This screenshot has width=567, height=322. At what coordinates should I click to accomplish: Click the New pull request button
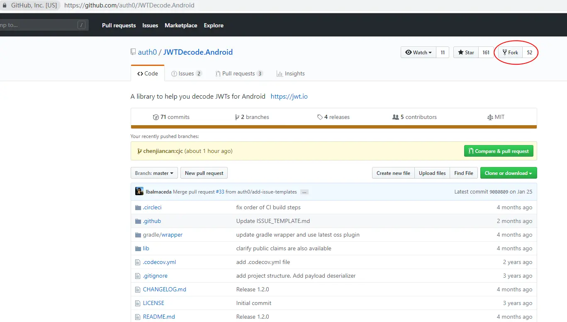[x=204, y=173]
